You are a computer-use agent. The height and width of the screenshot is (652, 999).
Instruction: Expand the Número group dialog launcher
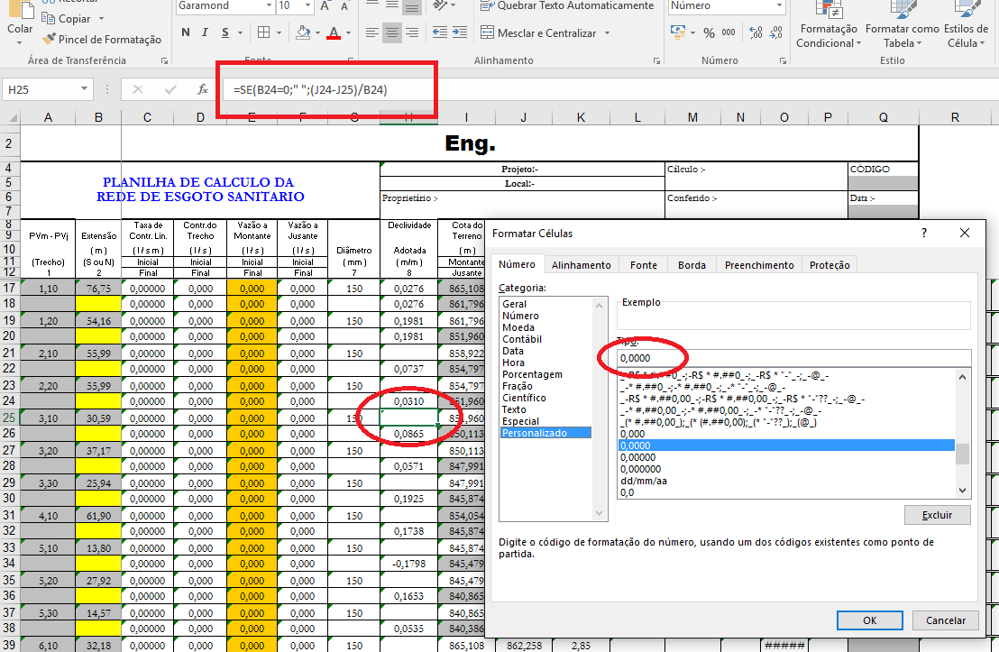pyautogui.click(x=783, y=60)
